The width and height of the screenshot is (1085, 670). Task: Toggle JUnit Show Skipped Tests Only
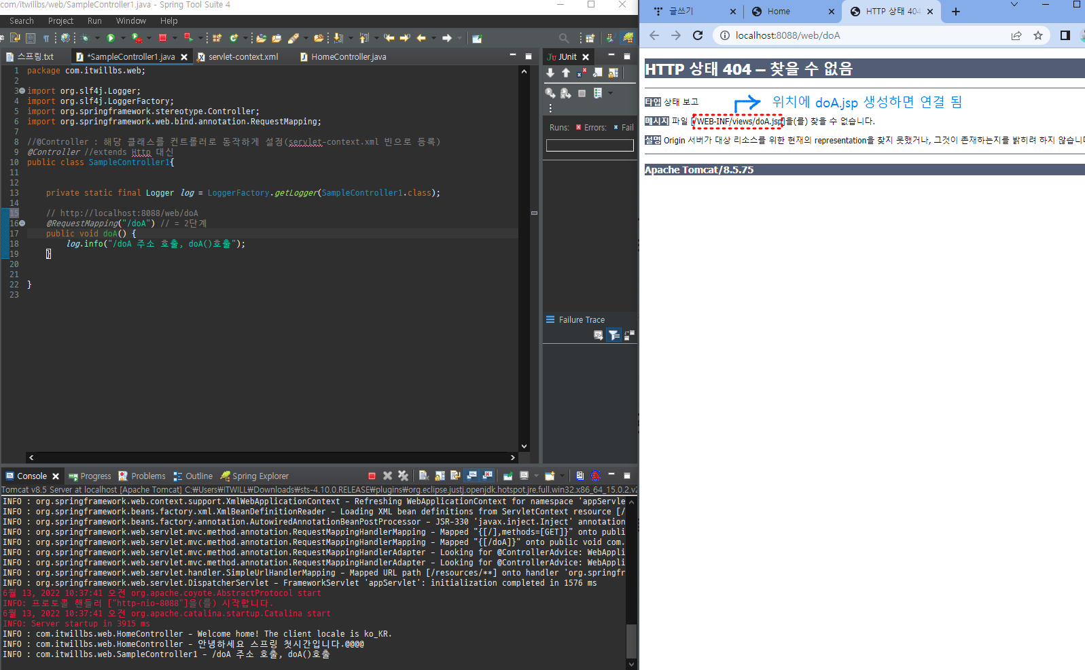pos(598,73)
